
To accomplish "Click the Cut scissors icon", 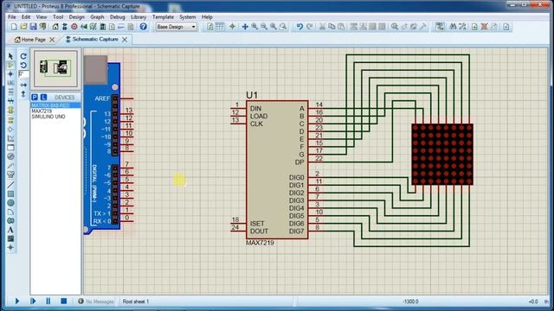I will click(x=322, y=27).
